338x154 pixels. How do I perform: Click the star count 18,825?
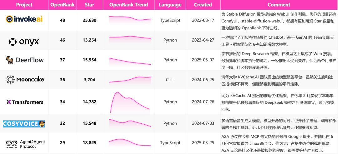(90, 143)
